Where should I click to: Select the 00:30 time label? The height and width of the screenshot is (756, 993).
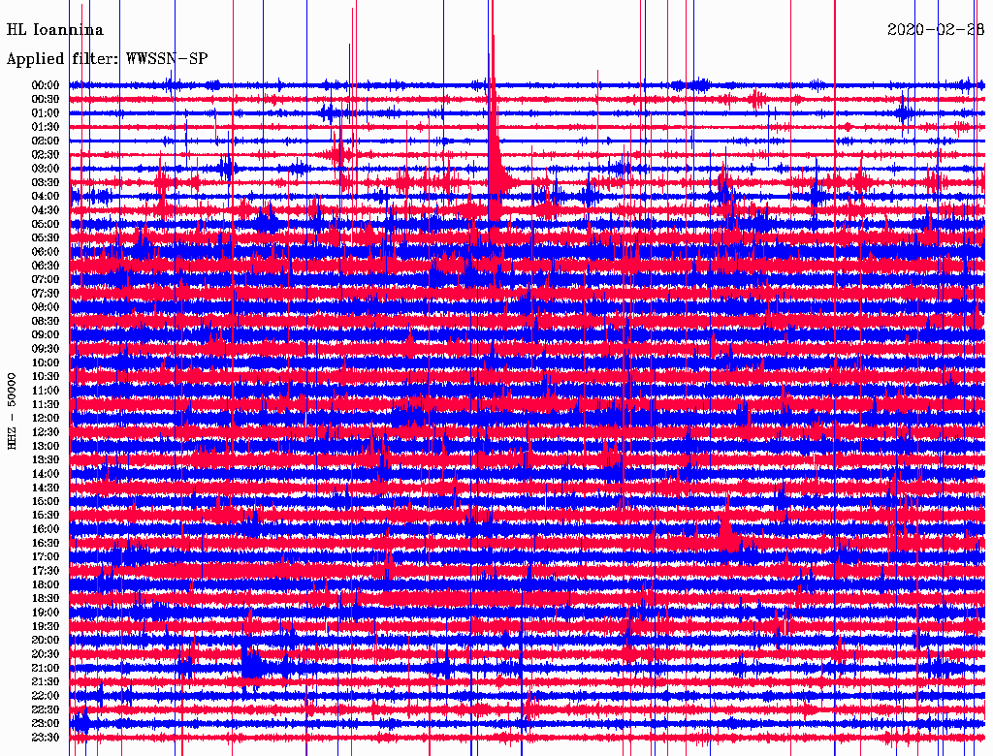46,99
